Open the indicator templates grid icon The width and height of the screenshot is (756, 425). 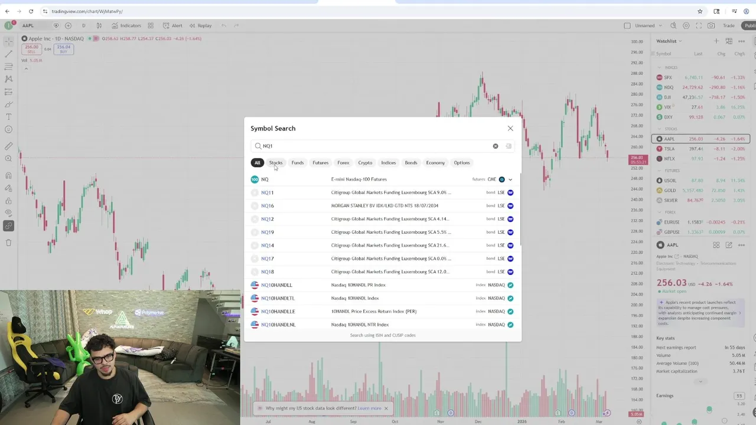click(x=151, y=25)
